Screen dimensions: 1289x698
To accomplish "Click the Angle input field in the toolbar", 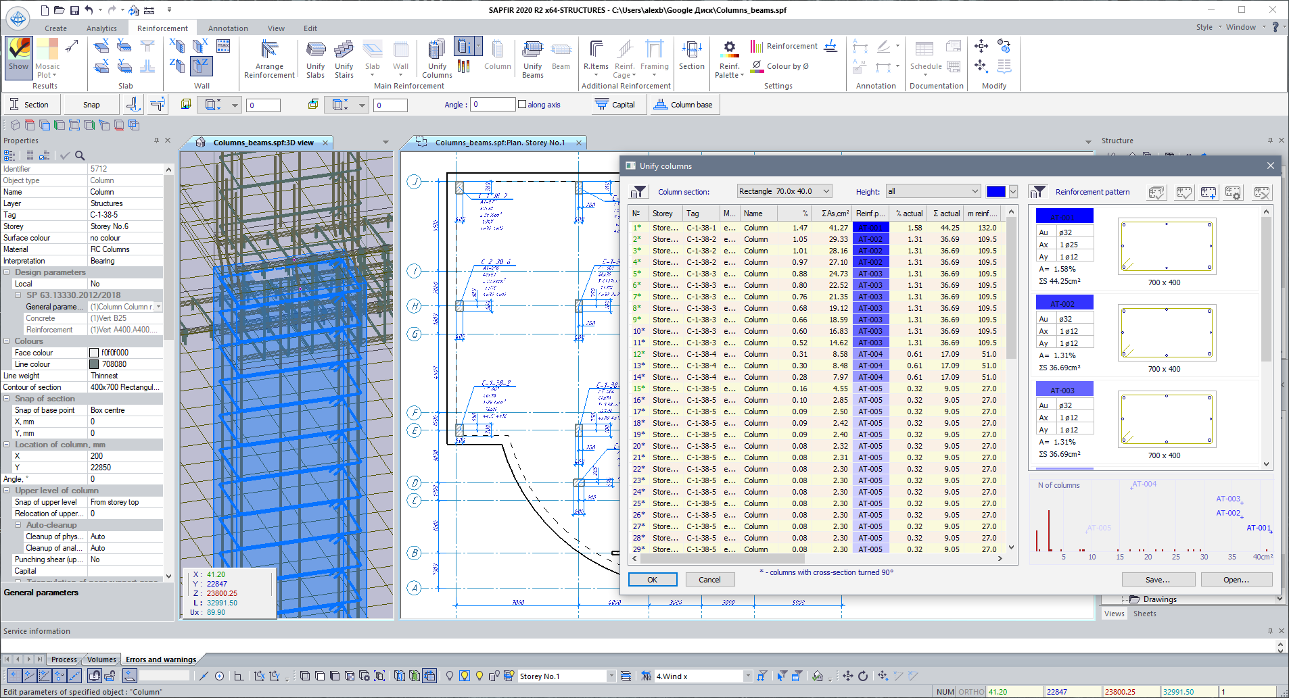I will click(x=492, y=104).
